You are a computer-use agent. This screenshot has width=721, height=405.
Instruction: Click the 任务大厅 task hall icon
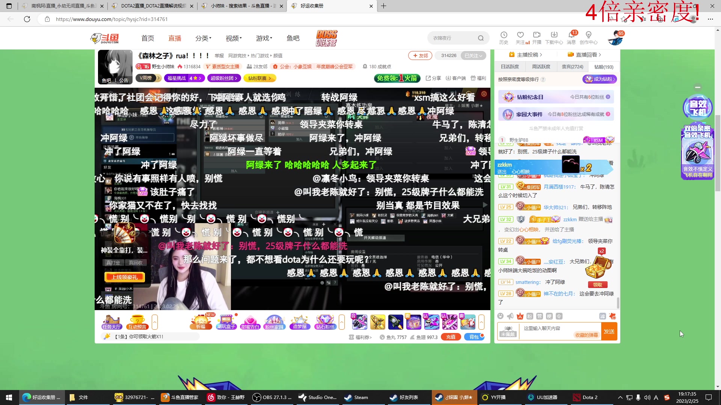tap(112, 322)
